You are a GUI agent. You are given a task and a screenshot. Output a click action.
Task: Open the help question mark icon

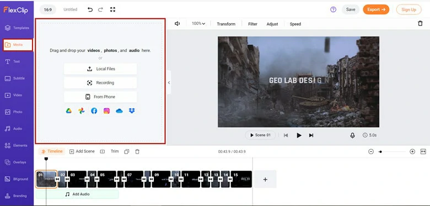click(333, 9)
